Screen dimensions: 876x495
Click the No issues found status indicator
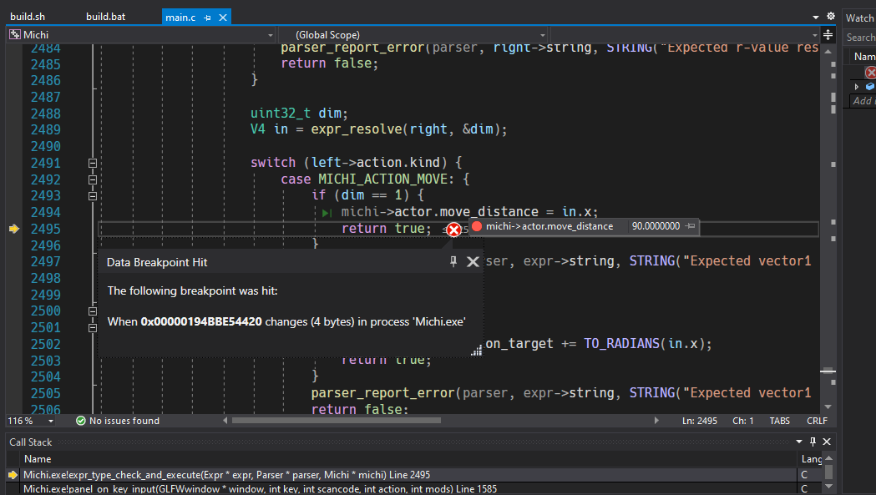click(x=118, y=421)
